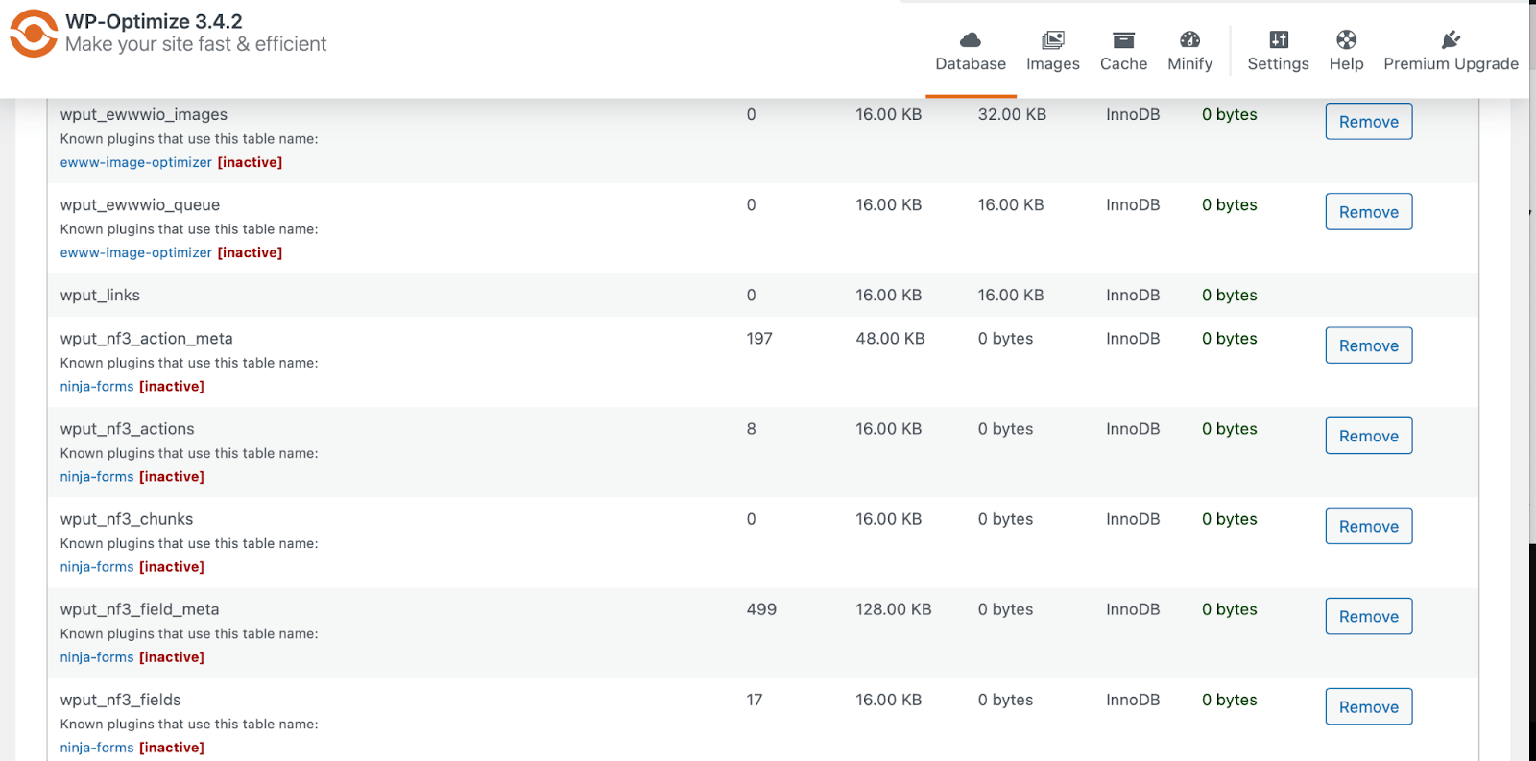The width and height of the screenshot is (1536, 761).
Task: Remove the wput_nf3_field_meta table
Action: coord(1368,616)
